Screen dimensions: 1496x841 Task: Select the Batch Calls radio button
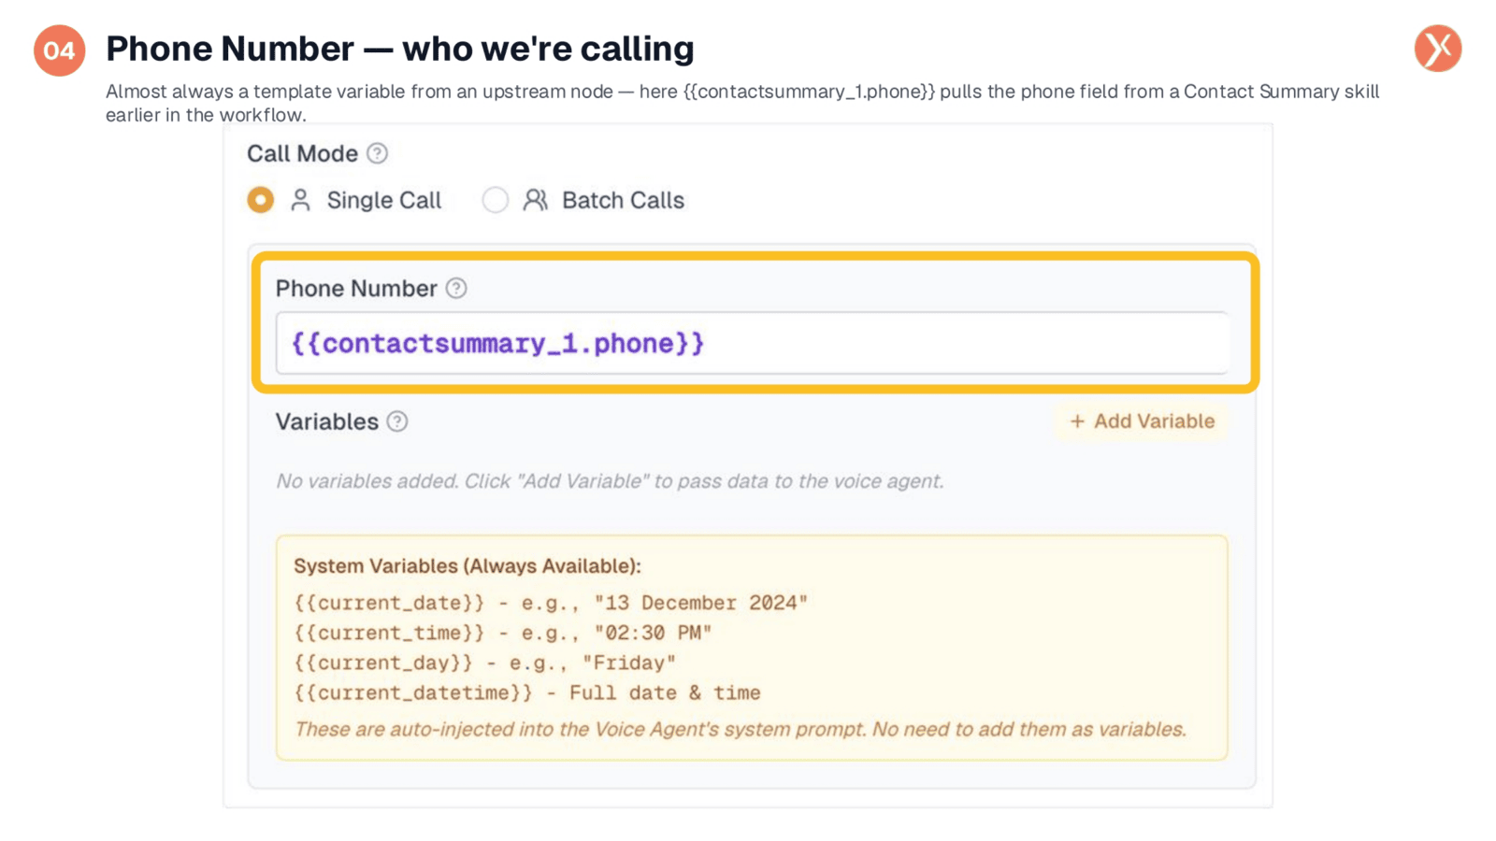[496, 200]
